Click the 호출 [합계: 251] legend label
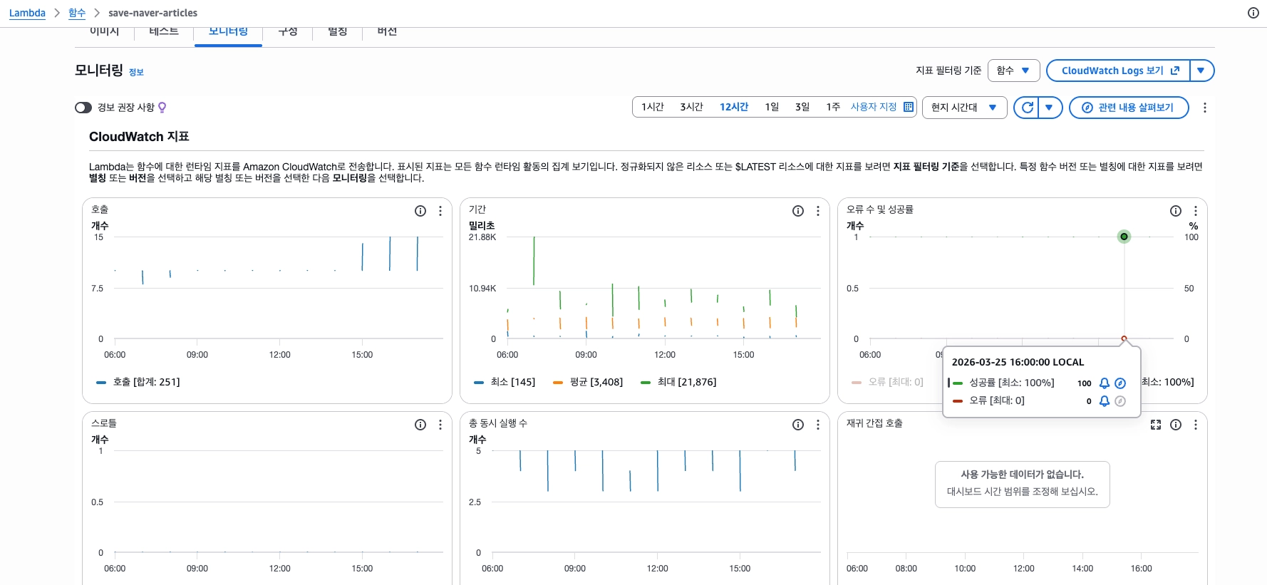The height and width of the screenshot is (585, 1267). (x=146, y=383)
